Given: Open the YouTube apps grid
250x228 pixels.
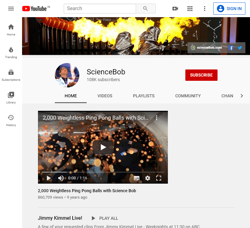Looking at the screenshot, I should point(190,9).
